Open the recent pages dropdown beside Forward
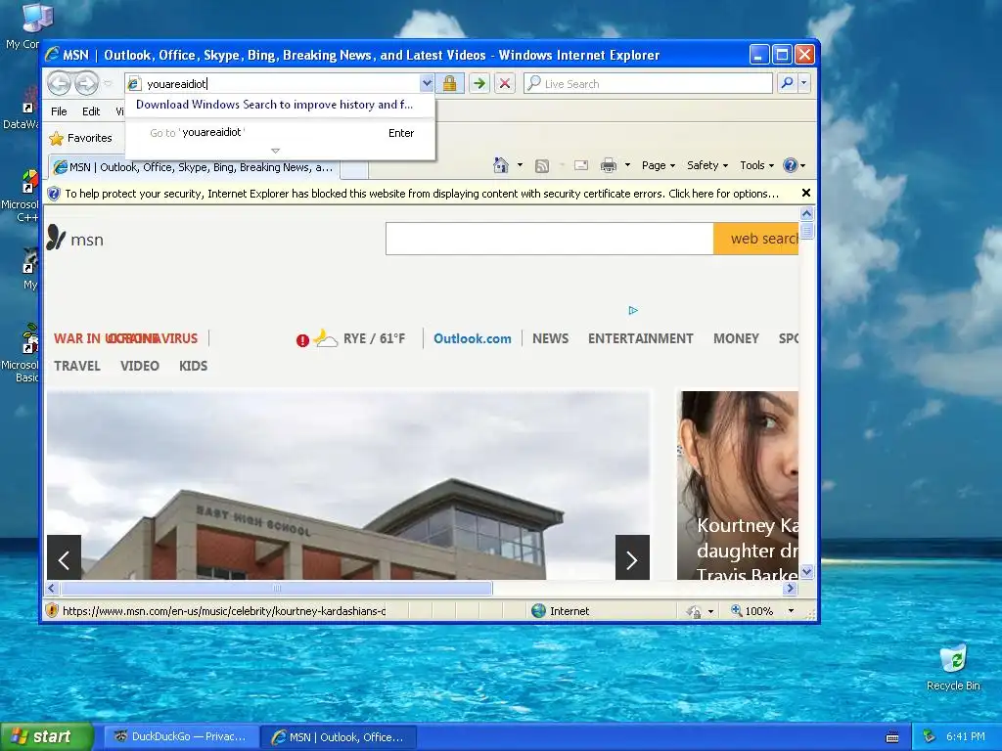The image size is (1002, 751). (x=108, y=84)
